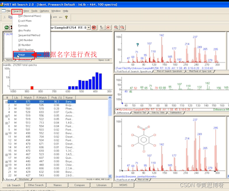Select the Plot/Text of Spec List tab
Viewport: 229px width, 191px height.
coord(200,71)
